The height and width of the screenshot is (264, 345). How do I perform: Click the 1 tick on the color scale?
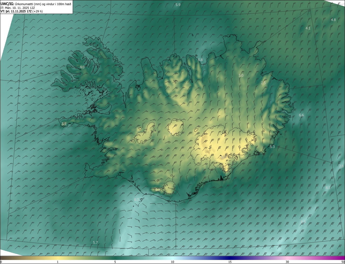tap(58, 262)
